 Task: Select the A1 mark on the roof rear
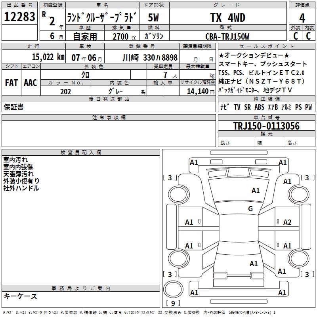[254, 264]
